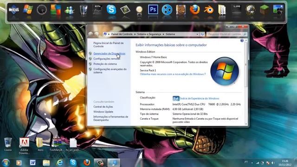
Task: Open Gerenciador de Dispositivos link
Action: tap(110, 54)
